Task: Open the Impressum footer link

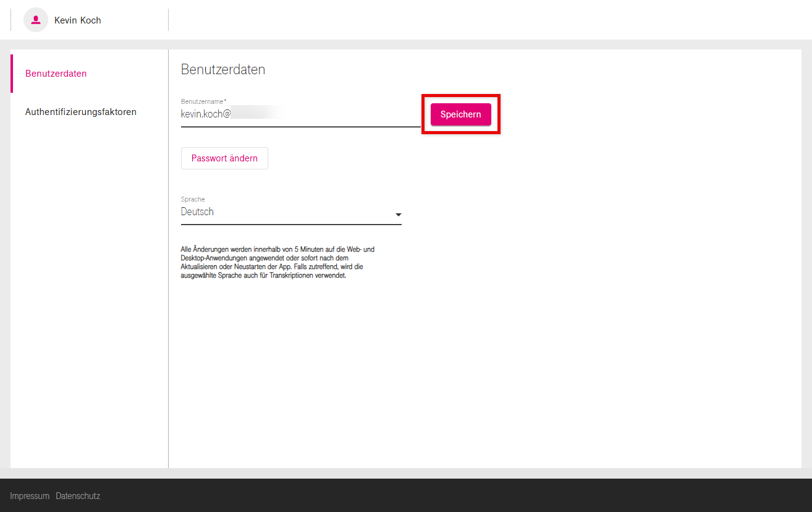Action: click(x=30, y=496)
